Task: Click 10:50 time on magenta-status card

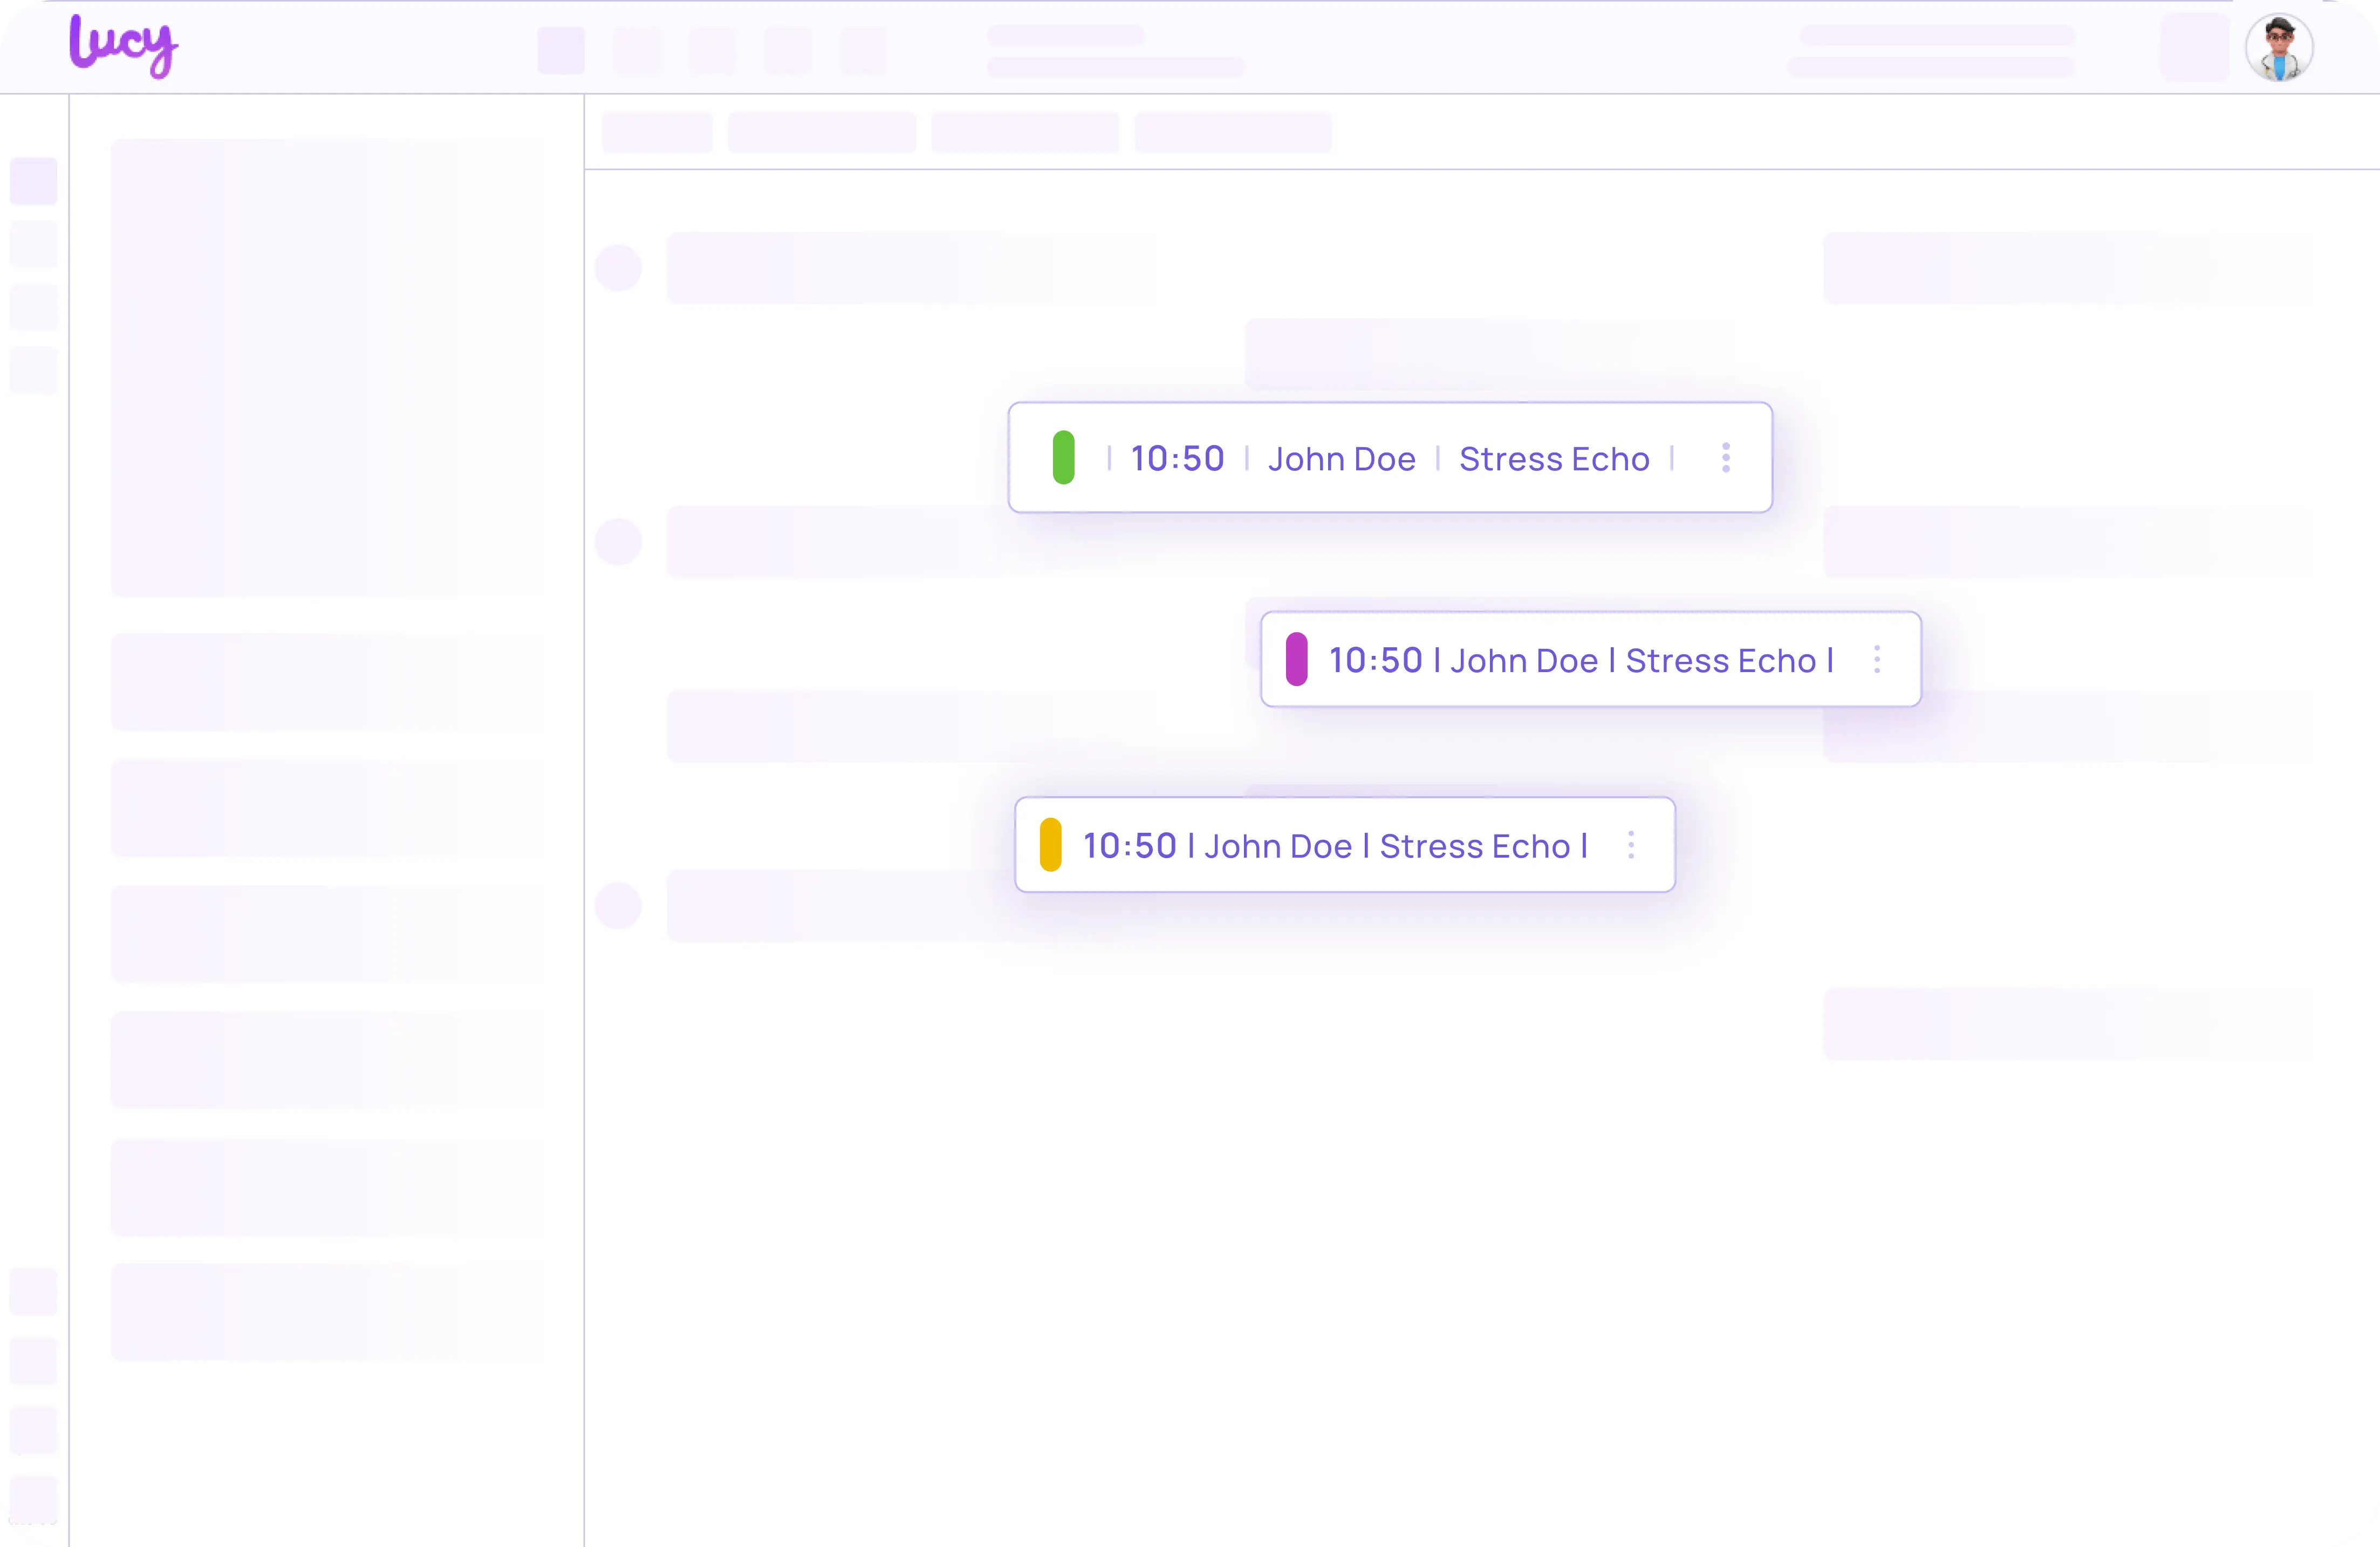Action: click(x=1375, y=661)
